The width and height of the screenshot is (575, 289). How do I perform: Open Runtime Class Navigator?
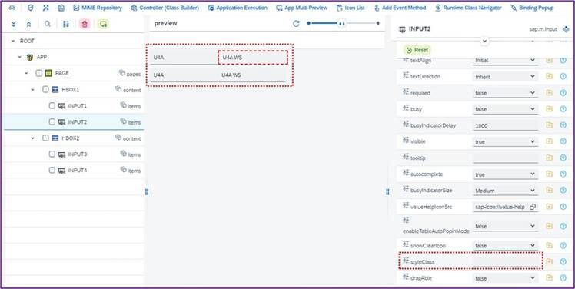468,8
